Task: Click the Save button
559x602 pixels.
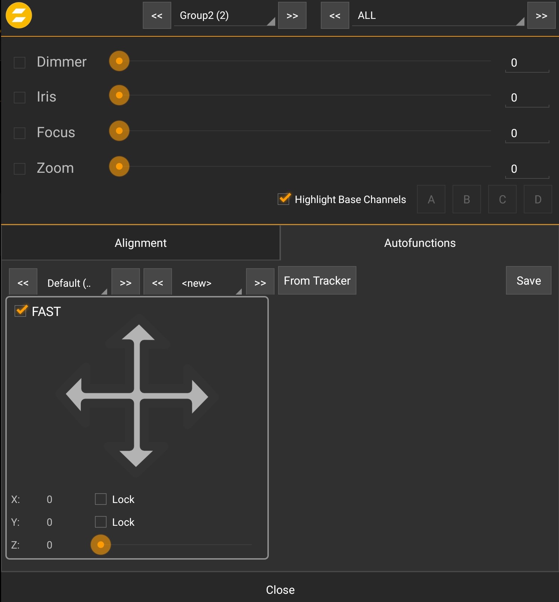Action: 528,281
